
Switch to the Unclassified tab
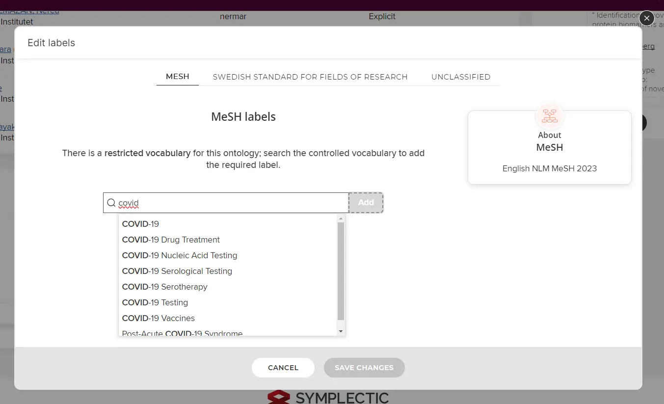click(460, 77)
